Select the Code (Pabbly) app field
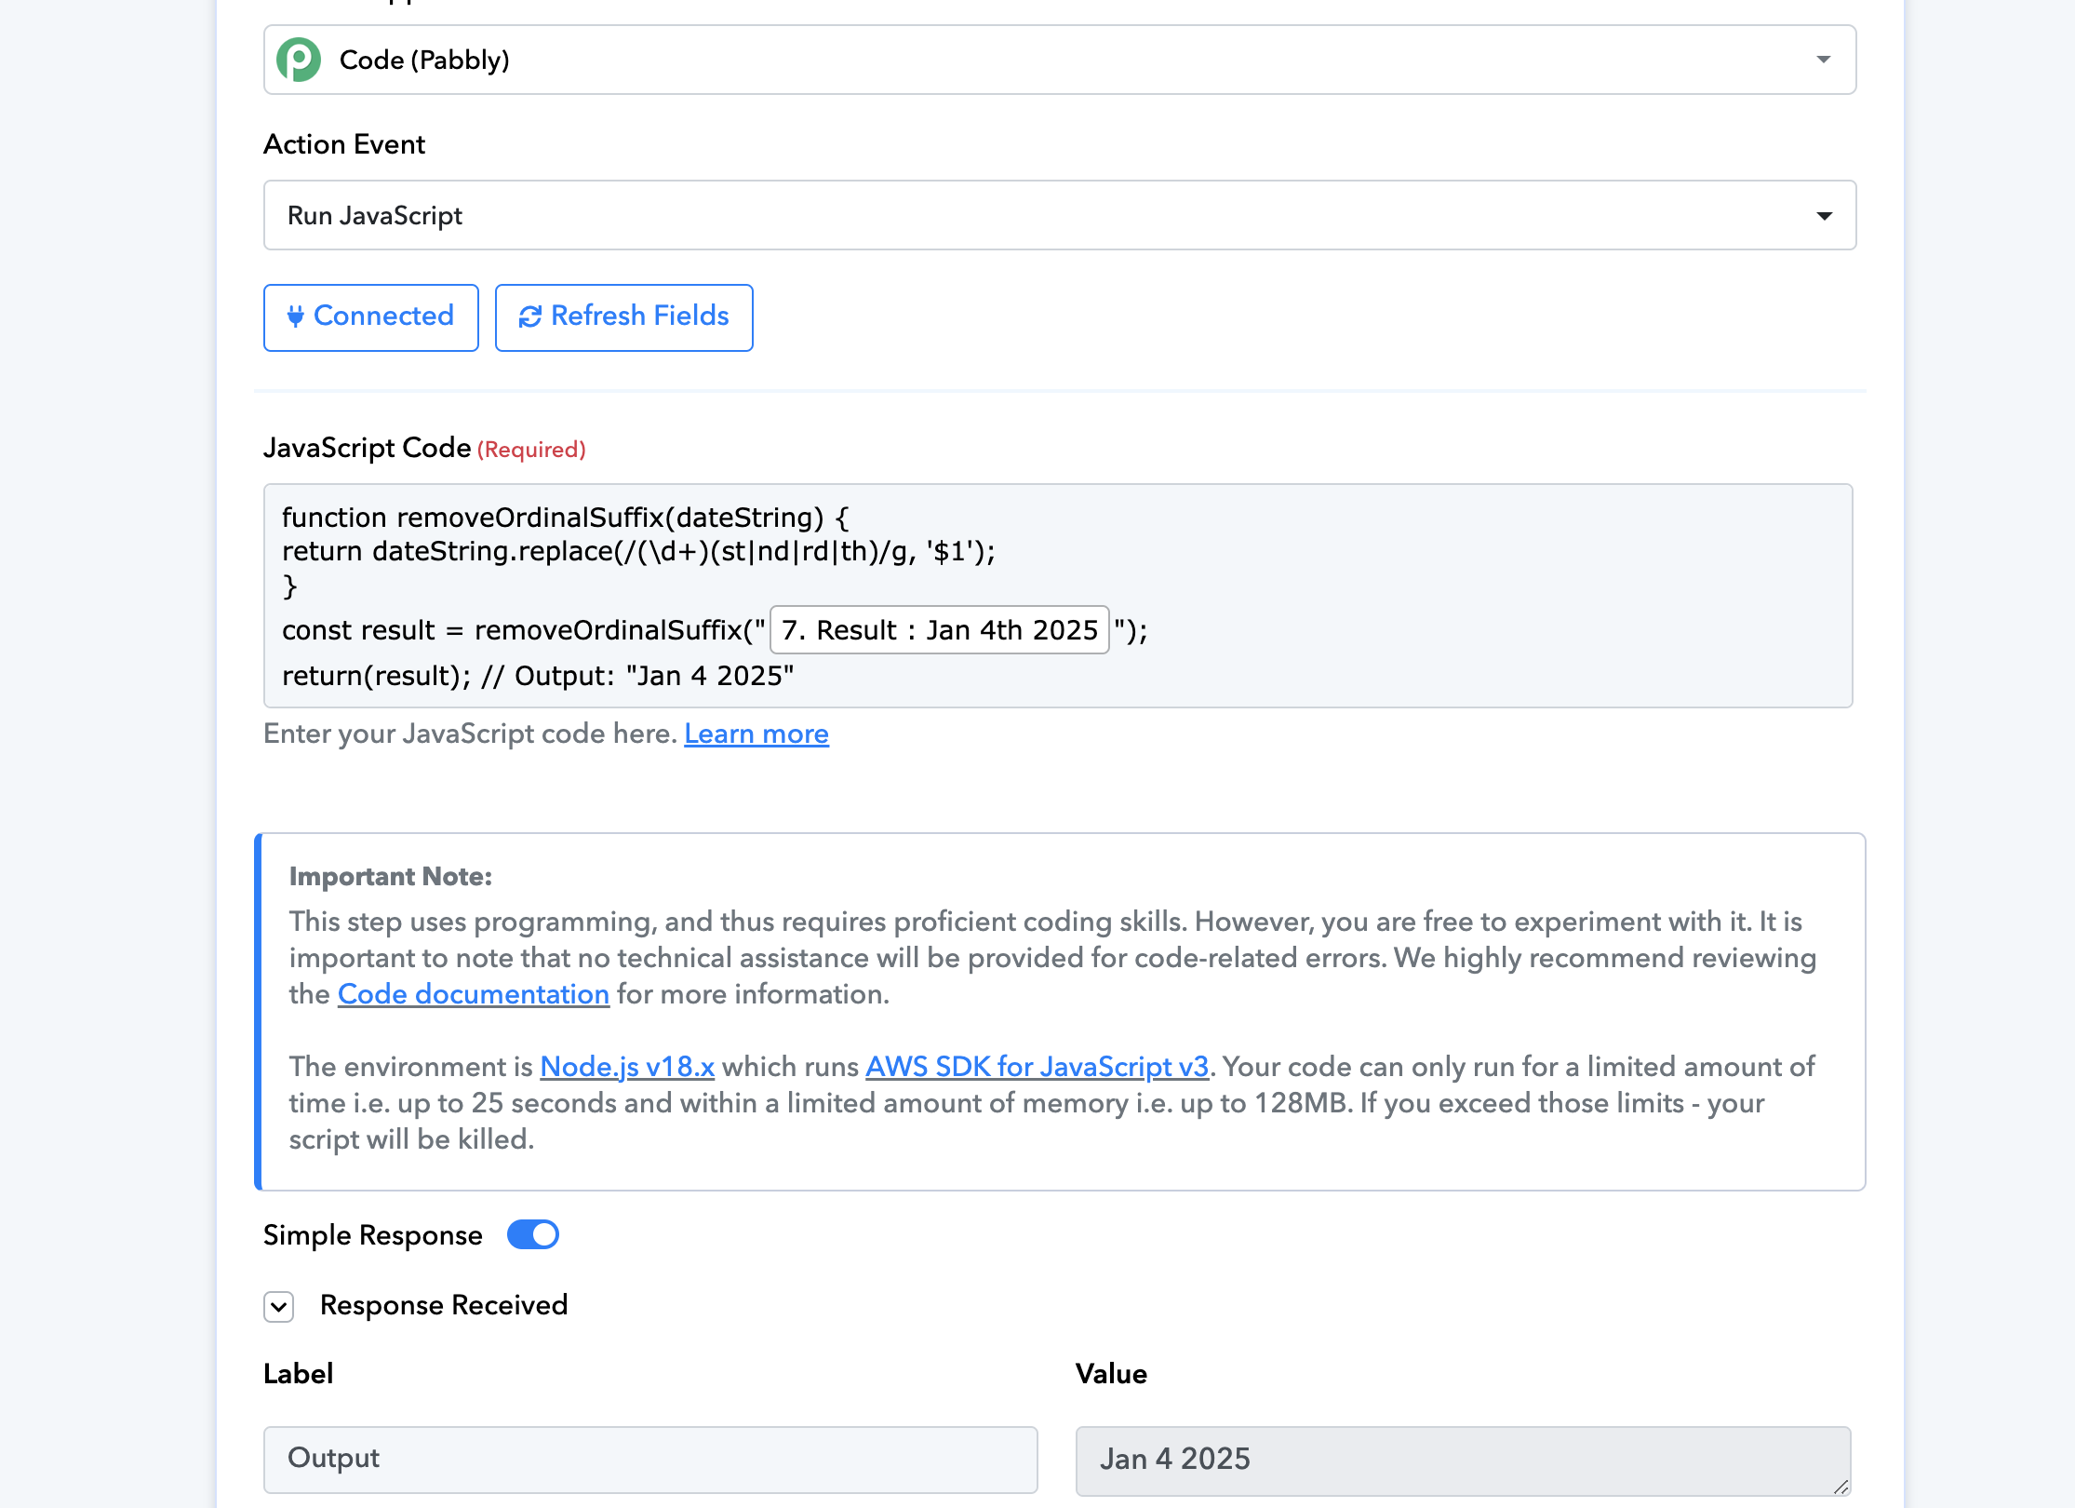2075x1508 pixels. point(1060,60)
